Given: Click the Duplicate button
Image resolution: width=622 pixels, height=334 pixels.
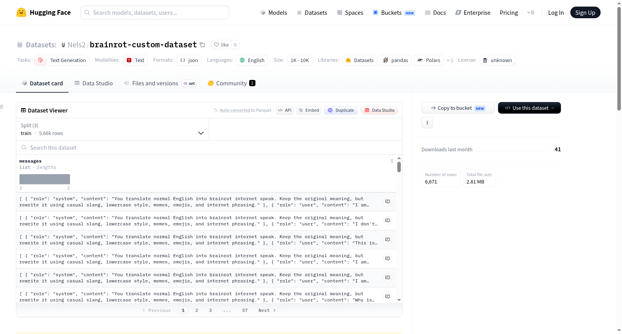Looking at the screenshot, I should click(x=341, y=110).
